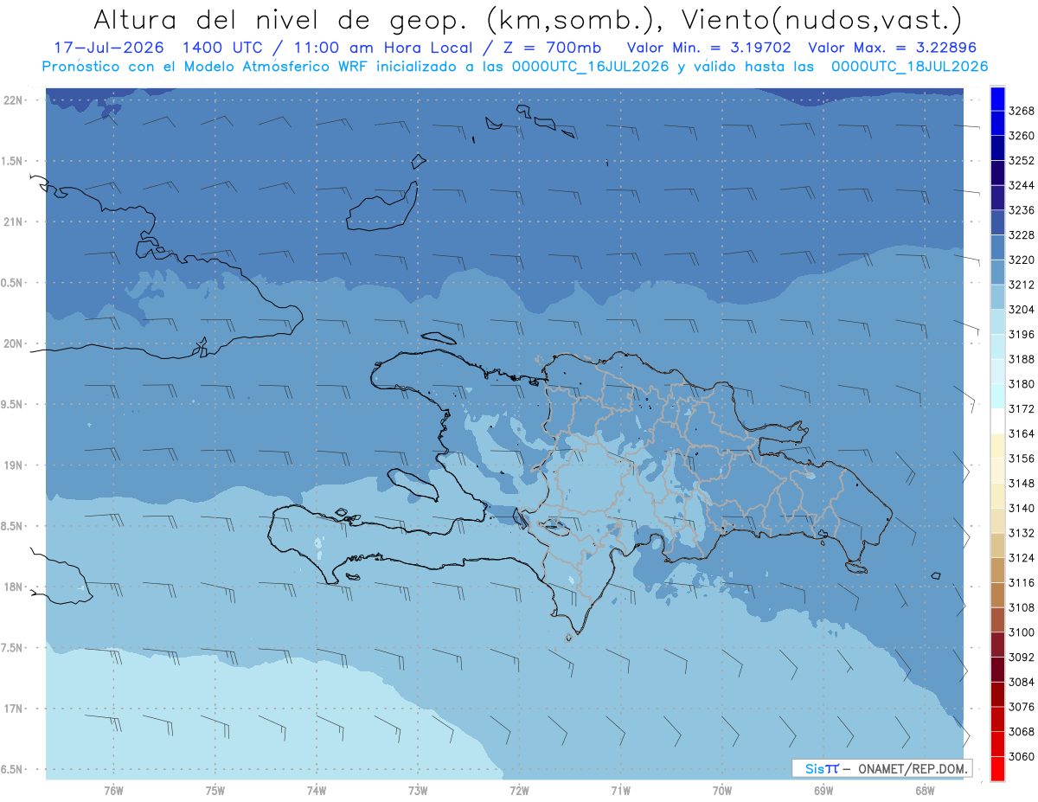
Task: Click the 3100 value on color scale
Action: (x=1021, y=632)
